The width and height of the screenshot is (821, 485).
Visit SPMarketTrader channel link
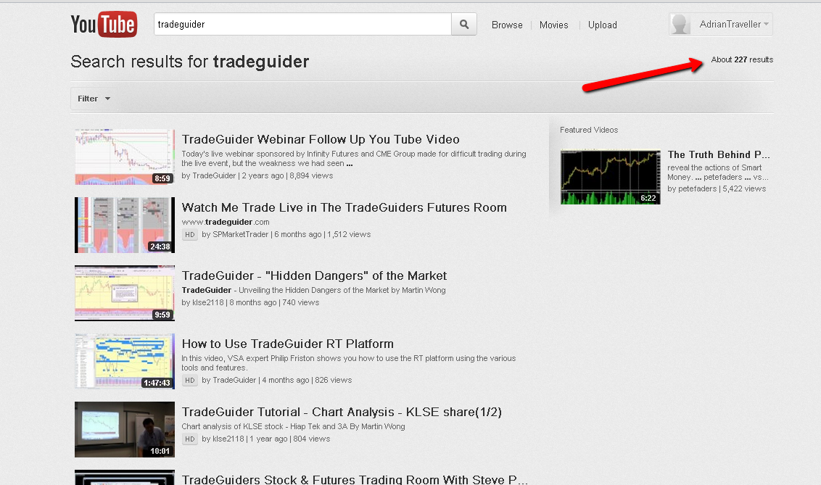(x=240, y=234)
